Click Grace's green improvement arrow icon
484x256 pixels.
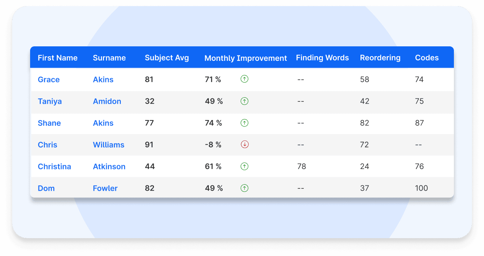pos(244,79)
